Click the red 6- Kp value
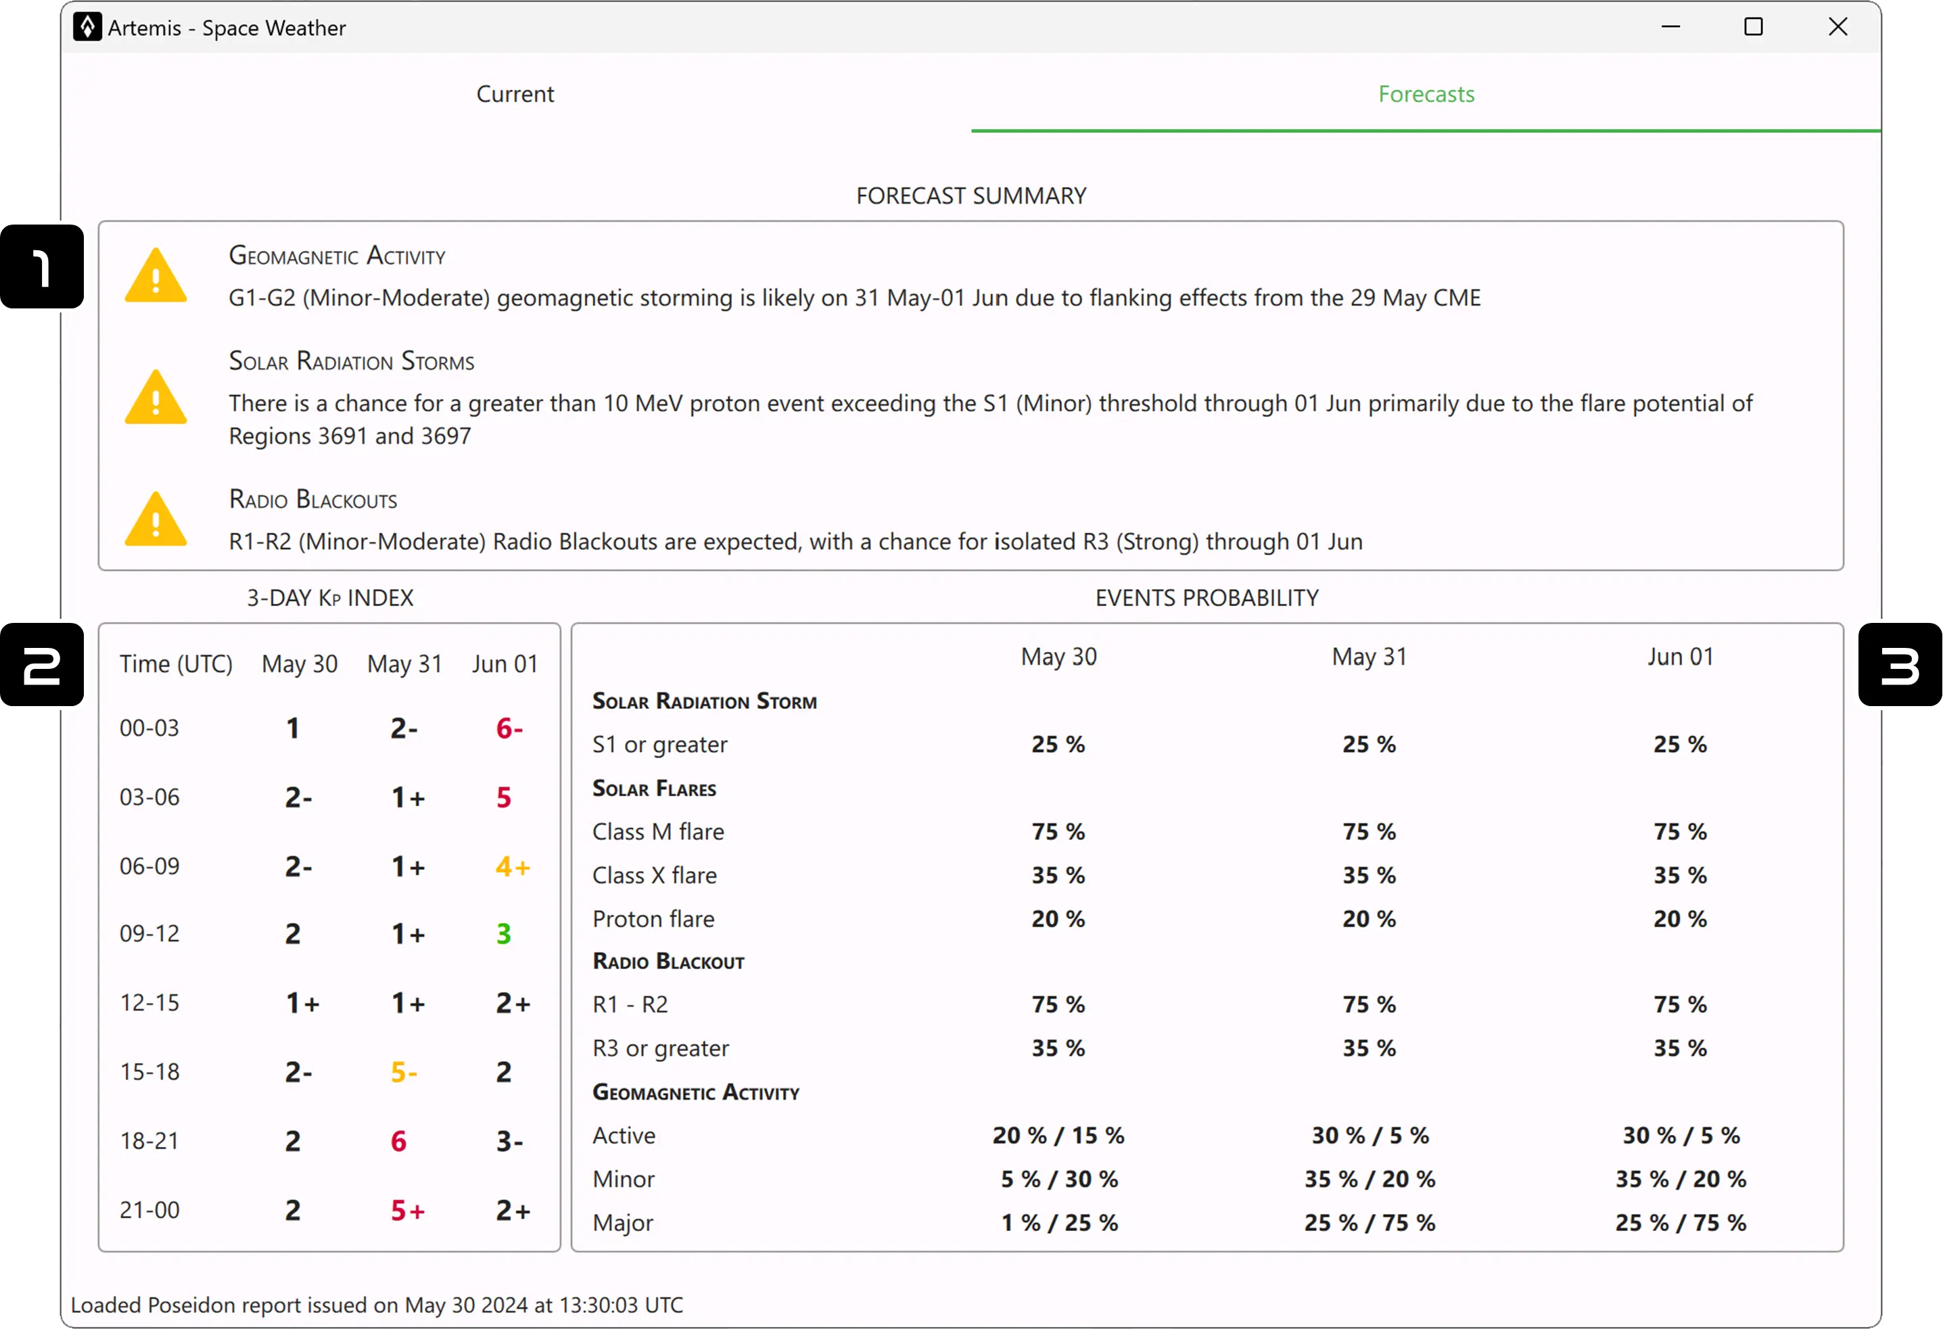The image size is (1943, 1329). pos(509,728)
